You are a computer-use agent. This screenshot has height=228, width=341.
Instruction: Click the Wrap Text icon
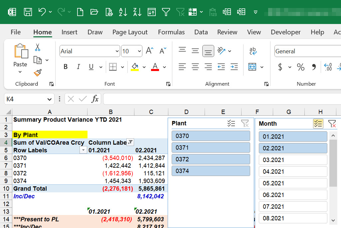coord(253,51)
